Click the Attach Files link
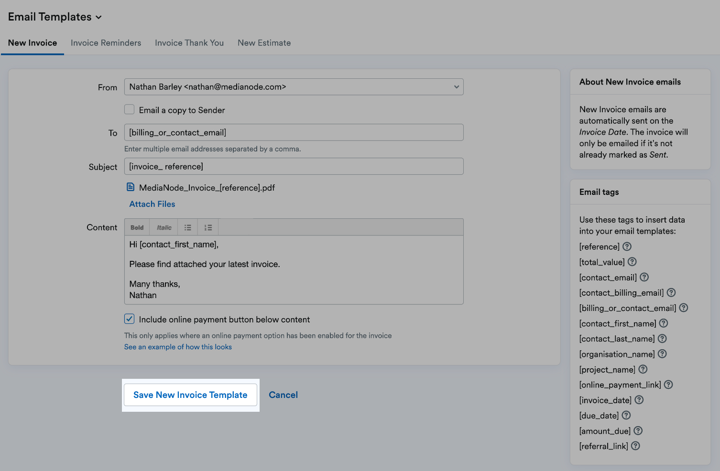The width and height of the screenshot is (720, 471). pyautogui.click(x=152, y=204)
